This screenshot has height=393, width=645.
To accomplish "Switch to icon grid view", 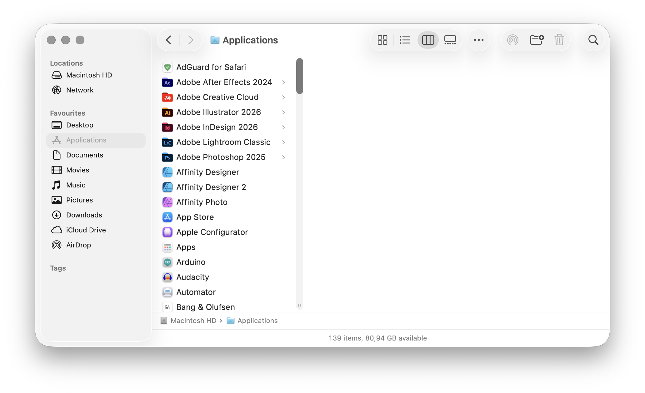I will (382, 40).
